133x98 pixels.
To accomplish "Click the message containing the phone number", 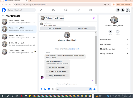I will point(65,56).
